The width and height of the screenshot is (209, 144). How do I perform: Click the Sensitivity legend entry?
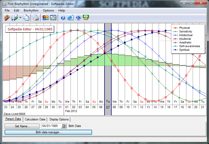182,32
